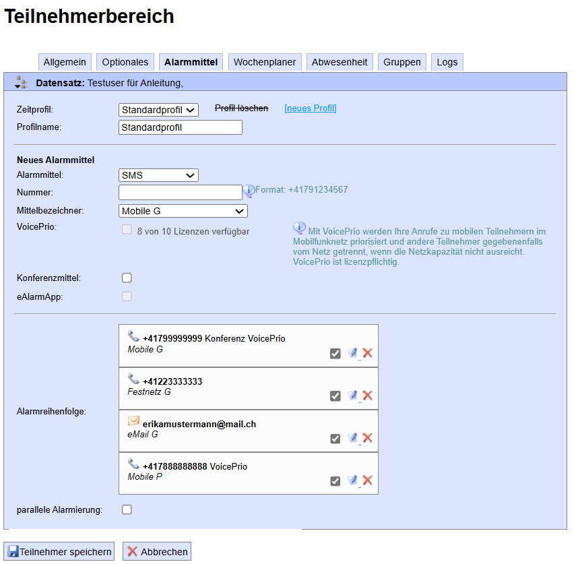Screen dimensions: 578x564
Task: Click Teilnehmer speichern button
Action: tap(59, 551)
